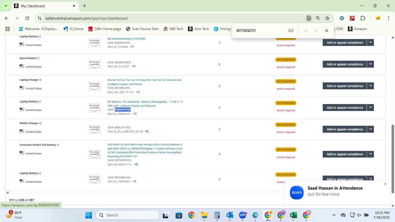
Task: Open Microsoft Store from taskbar
Action: (179, 215)
